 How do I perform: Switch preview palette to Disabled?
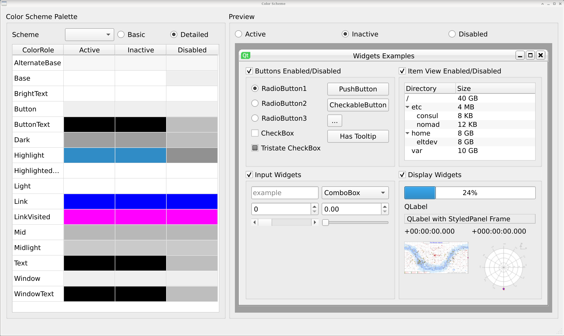452,34
